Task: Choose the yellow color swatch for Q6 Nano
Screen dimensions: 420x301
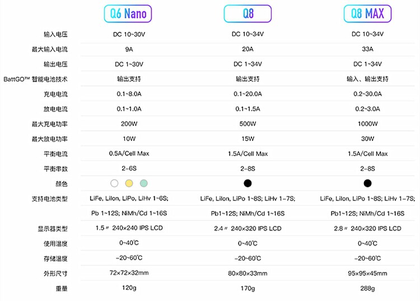Action: point(129,184)
